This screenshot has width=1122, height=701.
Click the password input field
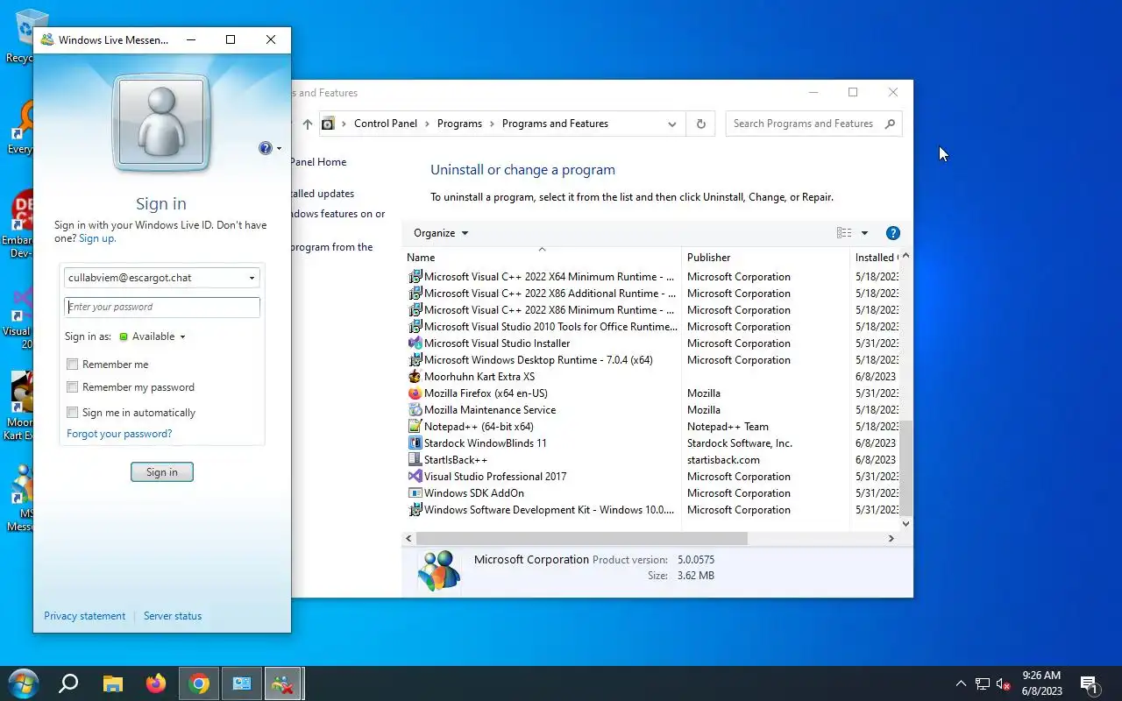point(162,307)
